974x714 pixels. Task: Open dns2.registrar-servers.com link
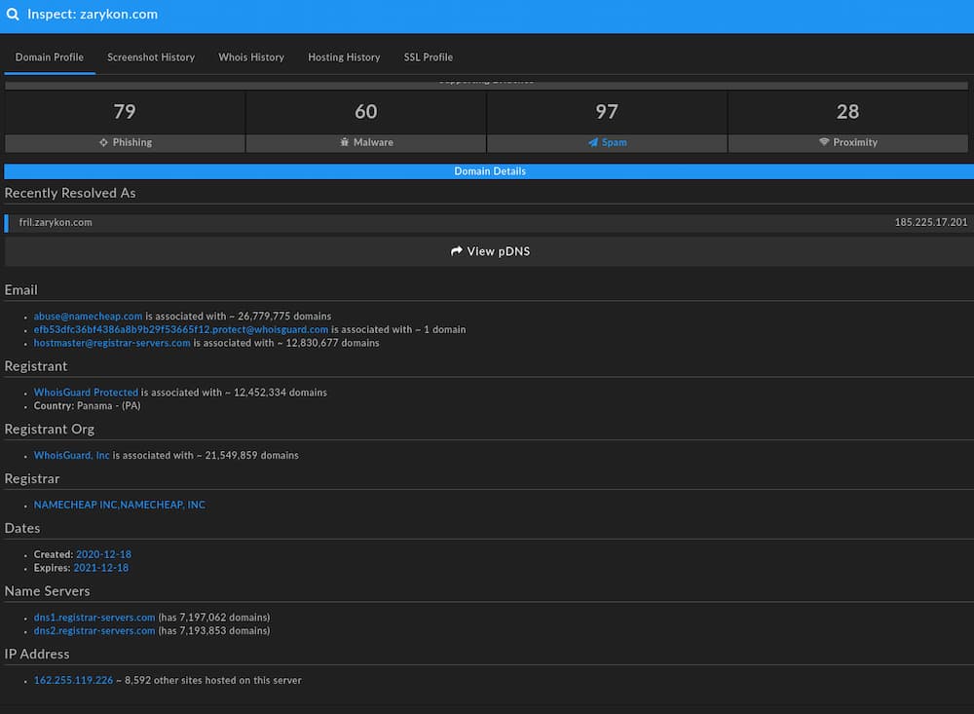pyautogui.click(x=94, y=631)
